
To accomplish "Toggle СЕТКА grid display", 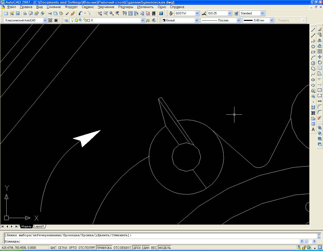I will pyautogui.click(x=62, y=248).
